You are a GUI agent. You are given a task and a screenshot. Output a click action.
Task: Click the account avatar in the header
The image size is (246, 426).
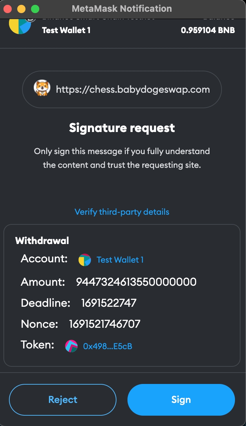pyautogui.click(x=20, y=25)
